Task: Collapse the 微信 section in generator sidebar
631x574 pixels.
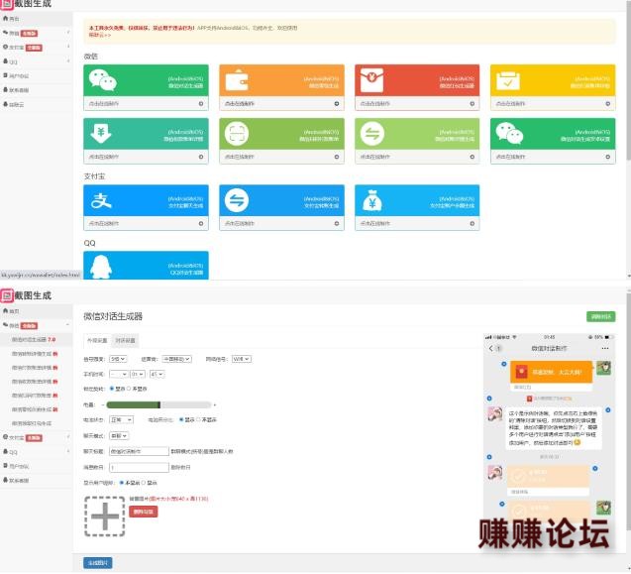Action: 37,325
